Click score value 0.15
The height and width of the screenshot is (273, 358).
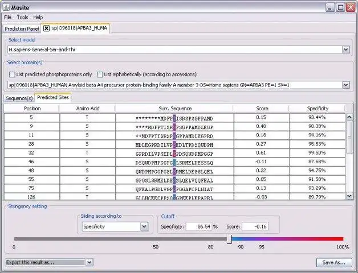[x=261, y=117]
